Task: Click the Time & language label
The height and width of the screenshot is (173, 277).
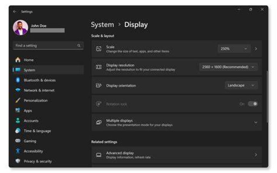Action: [x=37, y=131]
